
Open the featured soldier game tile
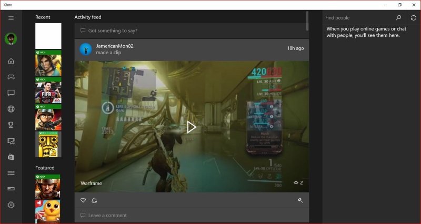(x=48, y=187)
